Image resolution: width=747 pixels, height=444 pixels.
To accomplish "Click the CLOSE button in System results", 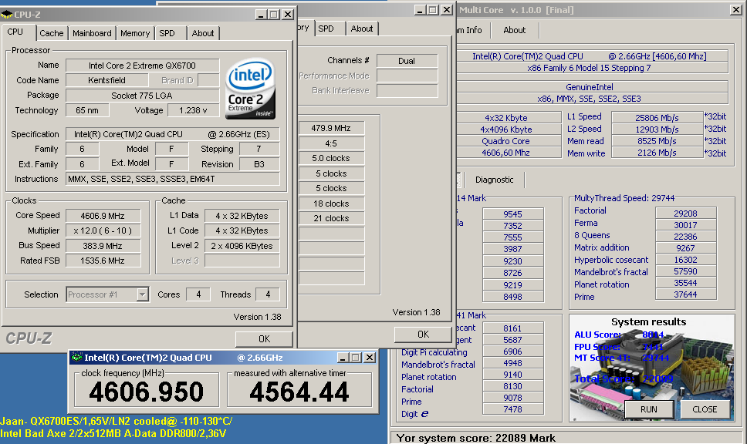I will (705, 409).
